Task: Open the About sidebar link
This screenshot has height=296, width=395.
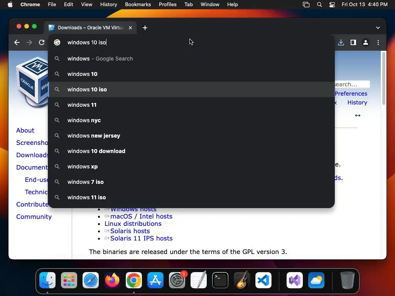Action: point(25,130)
